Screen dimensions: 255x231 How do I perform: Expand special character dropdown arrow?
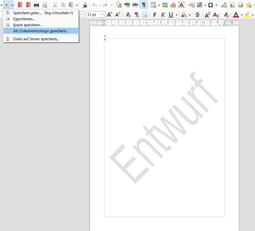tap(216, 5)
